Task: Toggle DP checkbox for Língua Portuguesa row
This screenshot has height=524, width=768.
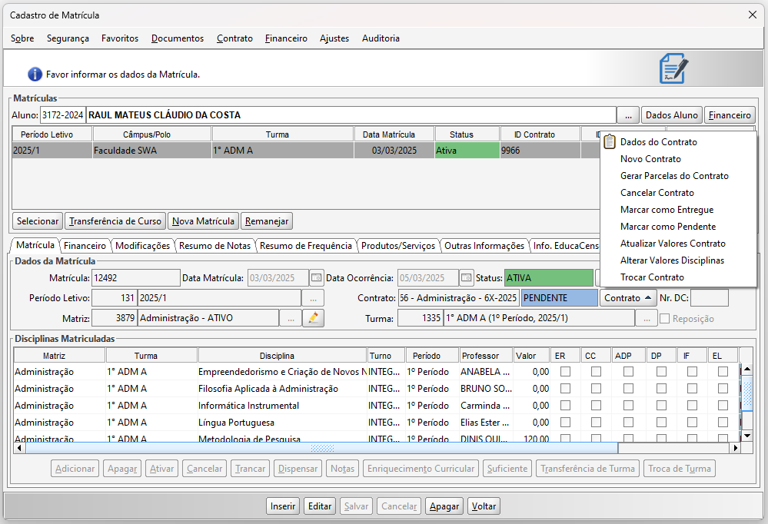Action: (661, 422)
